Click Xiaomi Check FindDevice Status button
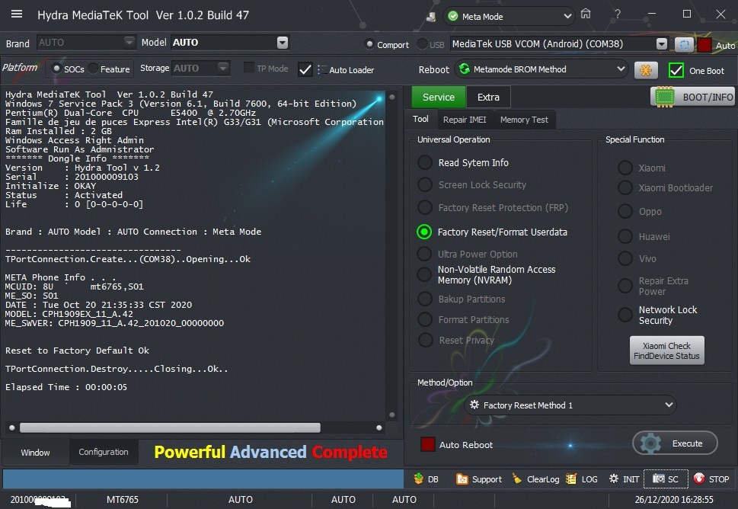738x509 pixels. pos(666,351)
